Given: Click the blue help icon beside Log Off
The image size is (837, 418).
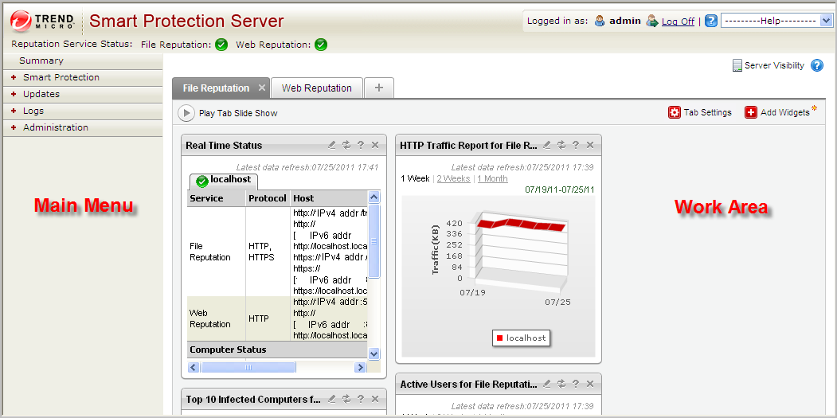Looking at the screenshot, I should 711,21.
